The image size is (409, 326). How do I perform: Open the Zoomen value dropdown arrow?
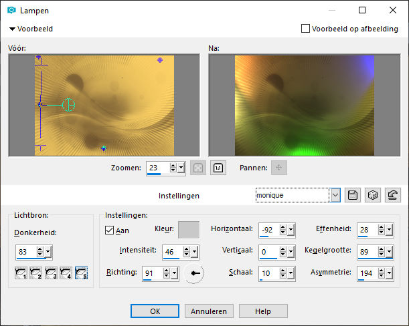[x=181, y=168]
